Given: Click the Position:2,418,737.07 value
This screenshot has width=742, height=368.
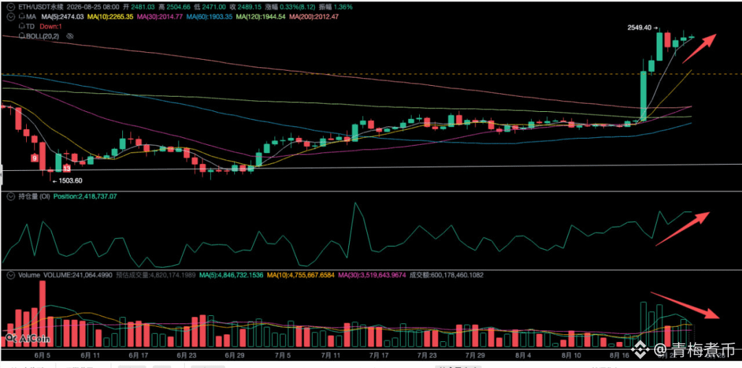Looking at the screenshot, I should click(85, 196).
